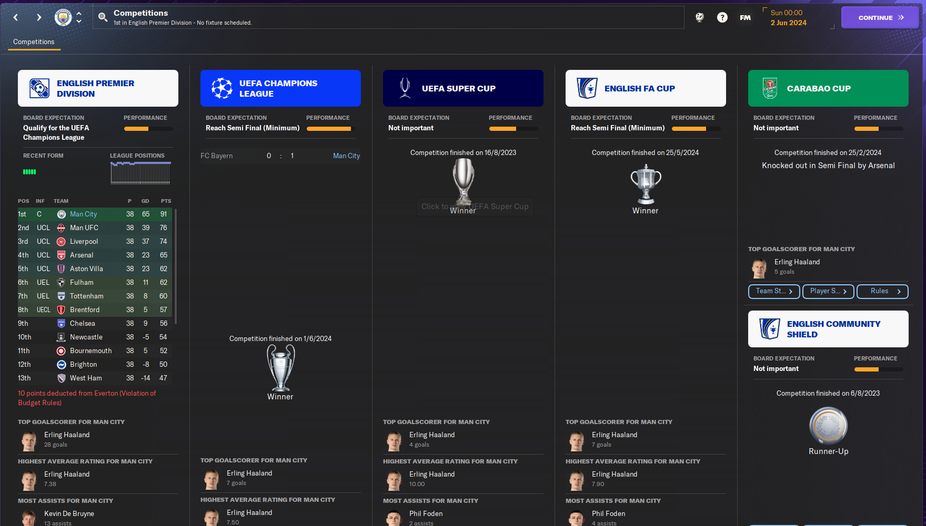Open the English FA Cup header
Viewport: 926px width, 526px height.
pyautogui.click(x=646, y=88)
